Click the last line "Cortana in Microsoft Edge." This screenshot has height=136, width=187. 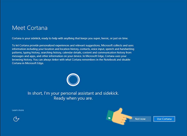(x=28, y=63)
